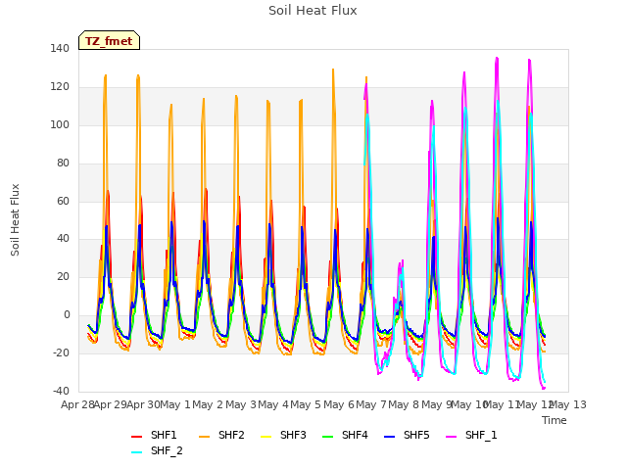The height and width of the screenshot is (470, 627).
Task: Click the May 1 x-axis date label
Action: click(x=175, y=404)
